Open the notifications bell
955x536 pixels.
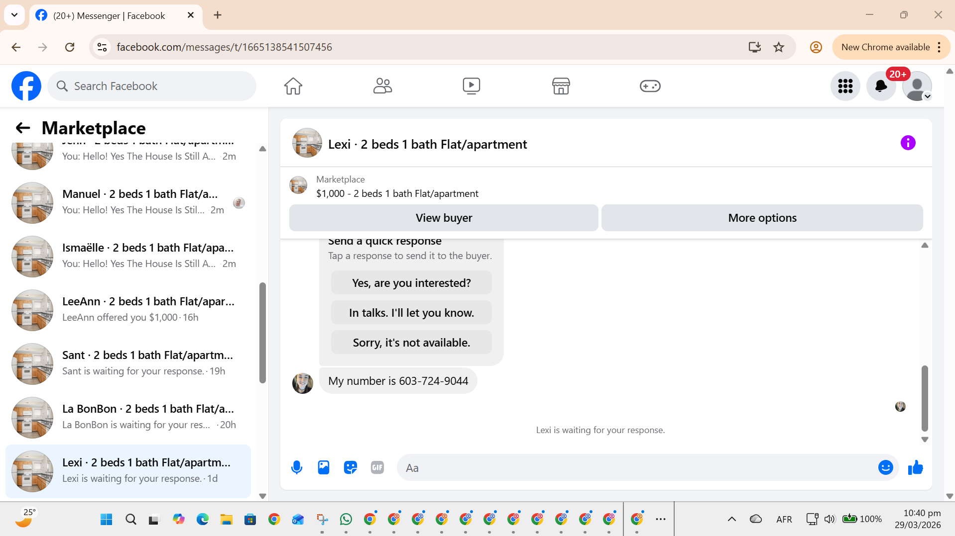tap(881, 86)
